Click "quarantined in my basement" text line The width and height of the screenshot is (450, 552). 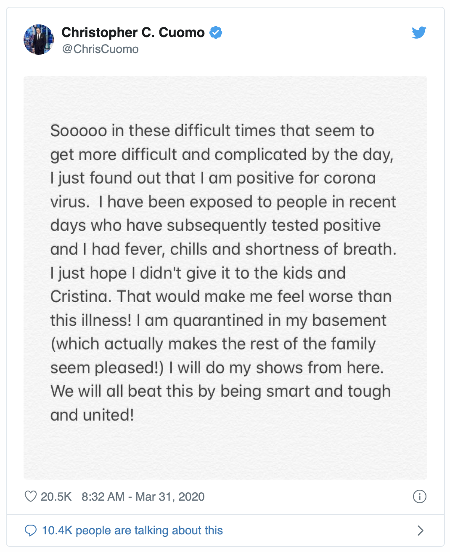tap(279, 321)
